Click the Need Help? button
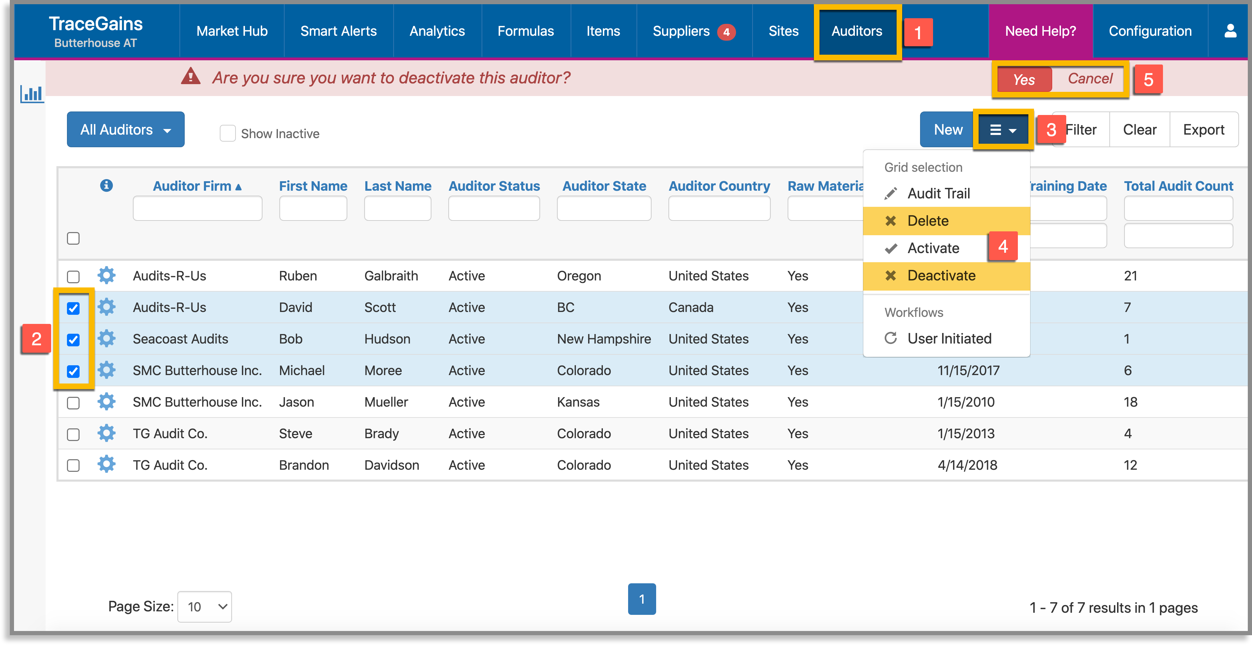Viewport: 1252px width, 645px height. point(1040,31)
